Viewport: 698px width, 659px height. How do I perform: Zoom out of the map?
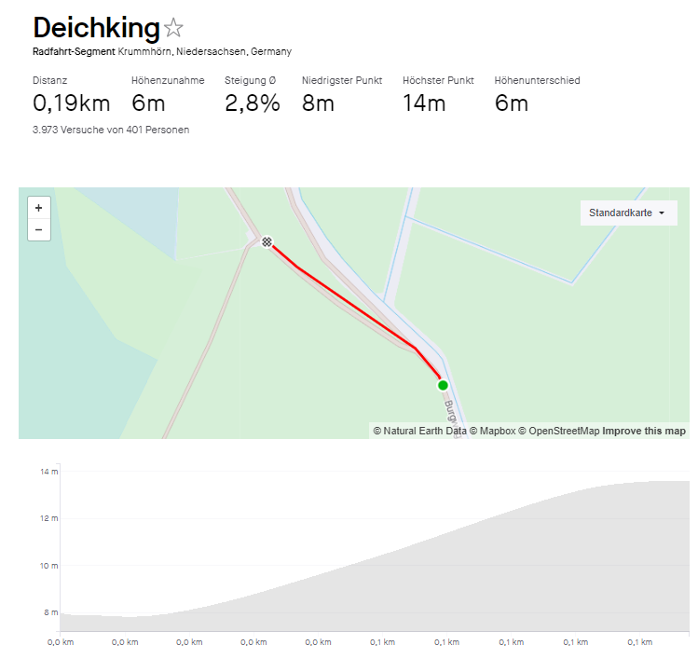click(x=39, y=229)
